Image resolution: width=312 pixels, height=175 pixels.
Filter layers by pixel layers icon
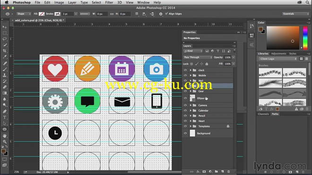(207, 51)
